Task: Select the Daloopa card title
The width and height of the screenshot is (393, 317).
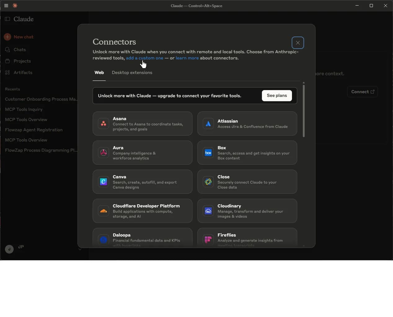Action: tap(121, 235)
